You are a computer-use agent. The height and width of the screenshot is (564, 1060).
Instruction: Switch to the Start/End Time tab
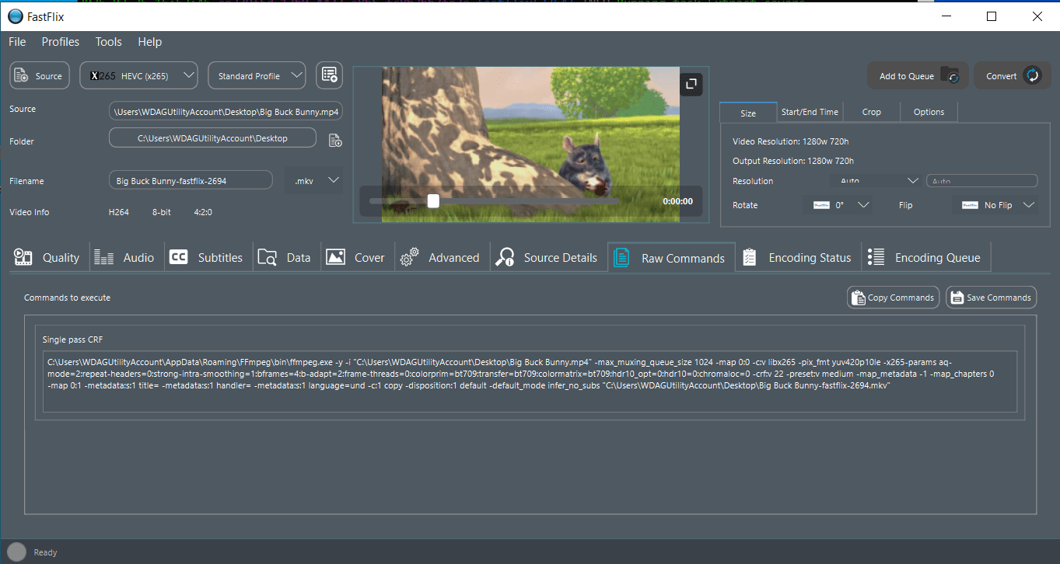click(x=810, y=112)
